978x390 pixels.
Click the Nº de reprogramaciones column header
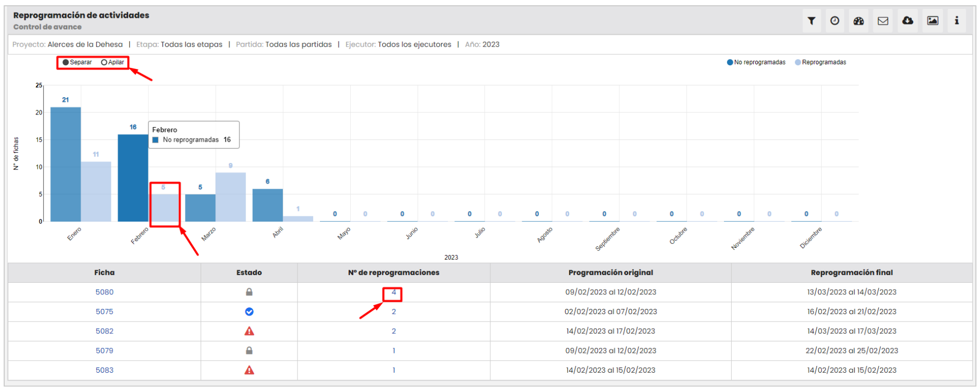tap(394, 272)
